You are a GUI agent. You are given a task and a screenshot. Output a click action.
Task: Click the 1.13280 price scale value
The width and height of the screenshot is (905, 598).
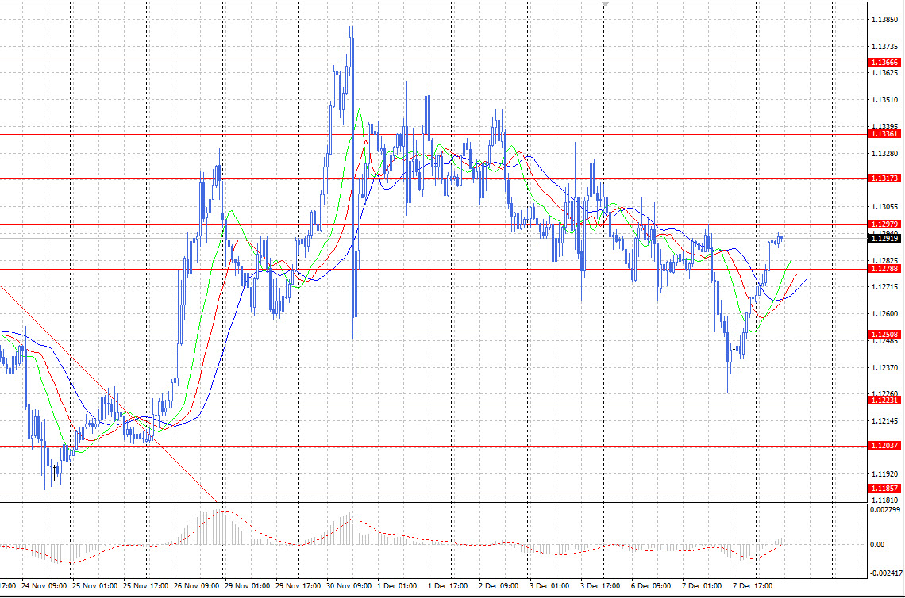click(884, 153)
